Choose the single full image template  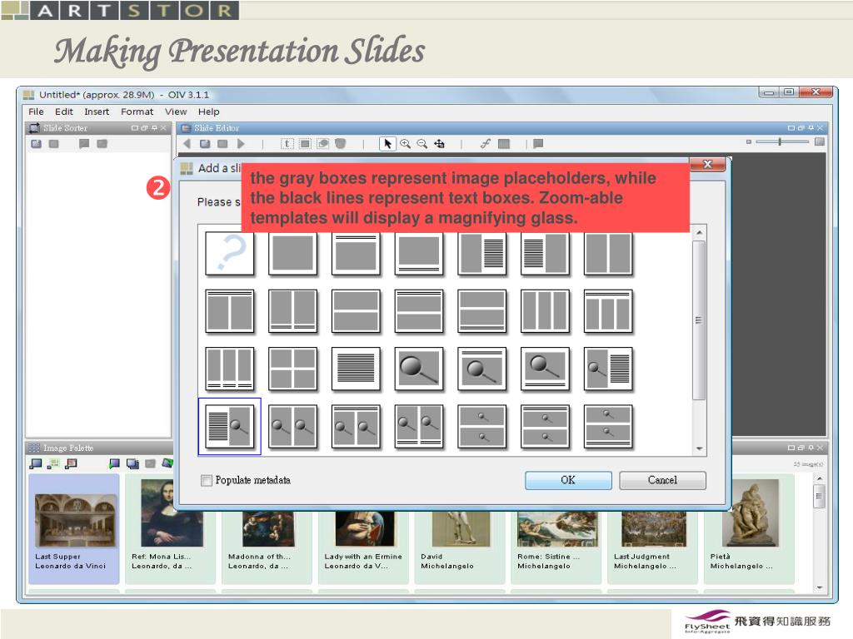[x=292, y=253]
